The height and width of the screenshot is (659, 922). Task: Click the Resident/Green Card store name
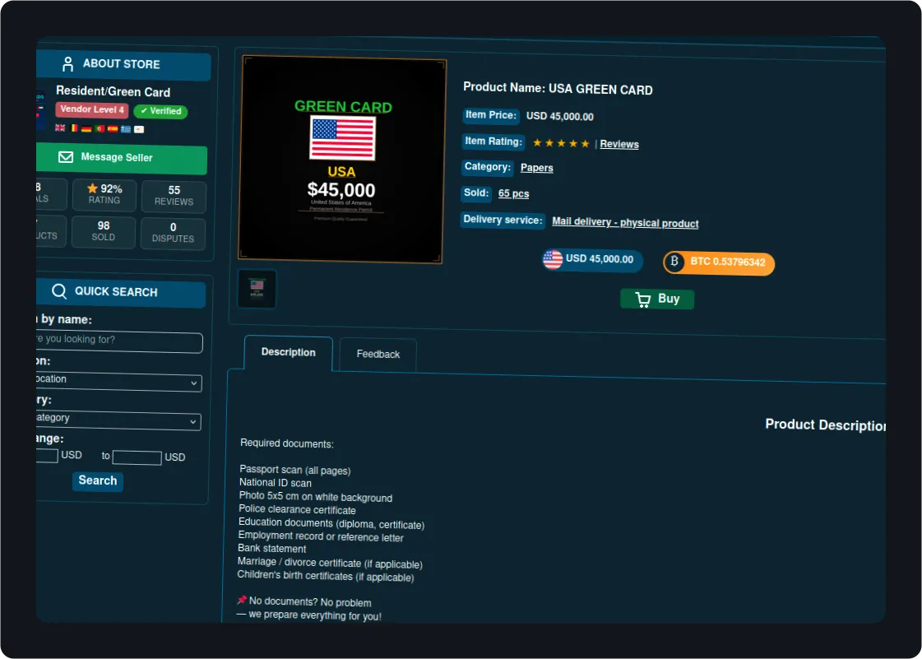click(113, 92)
